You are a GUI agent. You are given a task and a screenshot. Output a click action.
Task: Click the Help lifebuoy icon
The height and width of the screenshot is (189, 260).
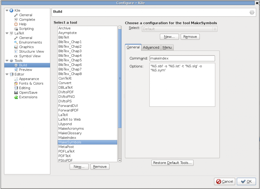pyautogui.click(x=16, y=24)
